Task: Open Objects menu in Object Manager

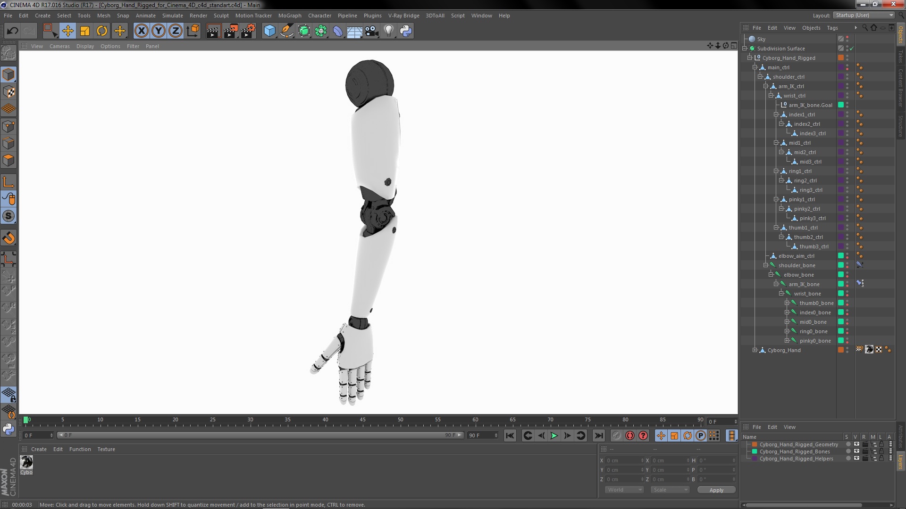Action: point(811,28)
